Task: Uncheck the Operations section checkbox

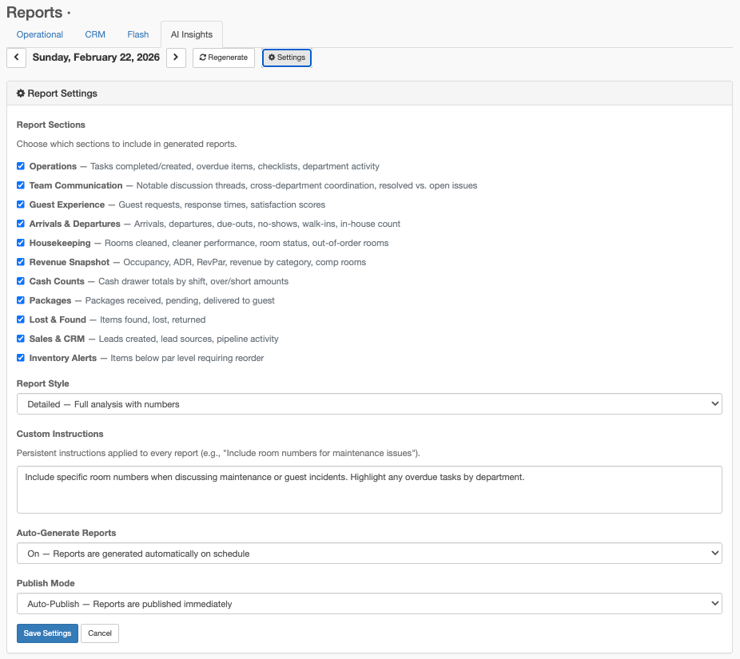Action: click(21, 166)
